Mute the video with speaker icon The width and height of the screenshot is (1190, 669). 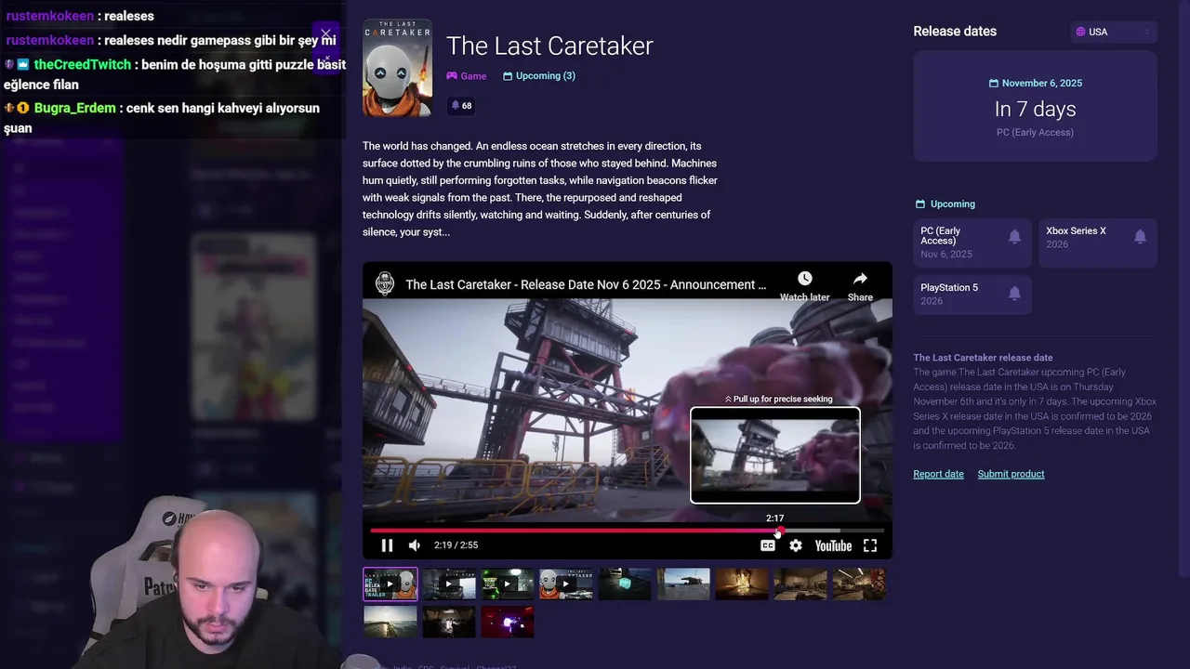click(x=415, y=545)
